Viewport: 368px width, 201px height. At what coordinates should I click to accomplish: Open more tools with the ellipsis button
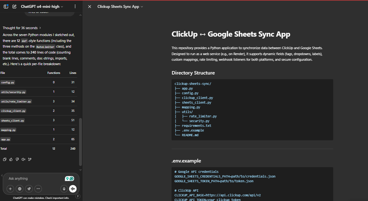(x=38, y=188)
